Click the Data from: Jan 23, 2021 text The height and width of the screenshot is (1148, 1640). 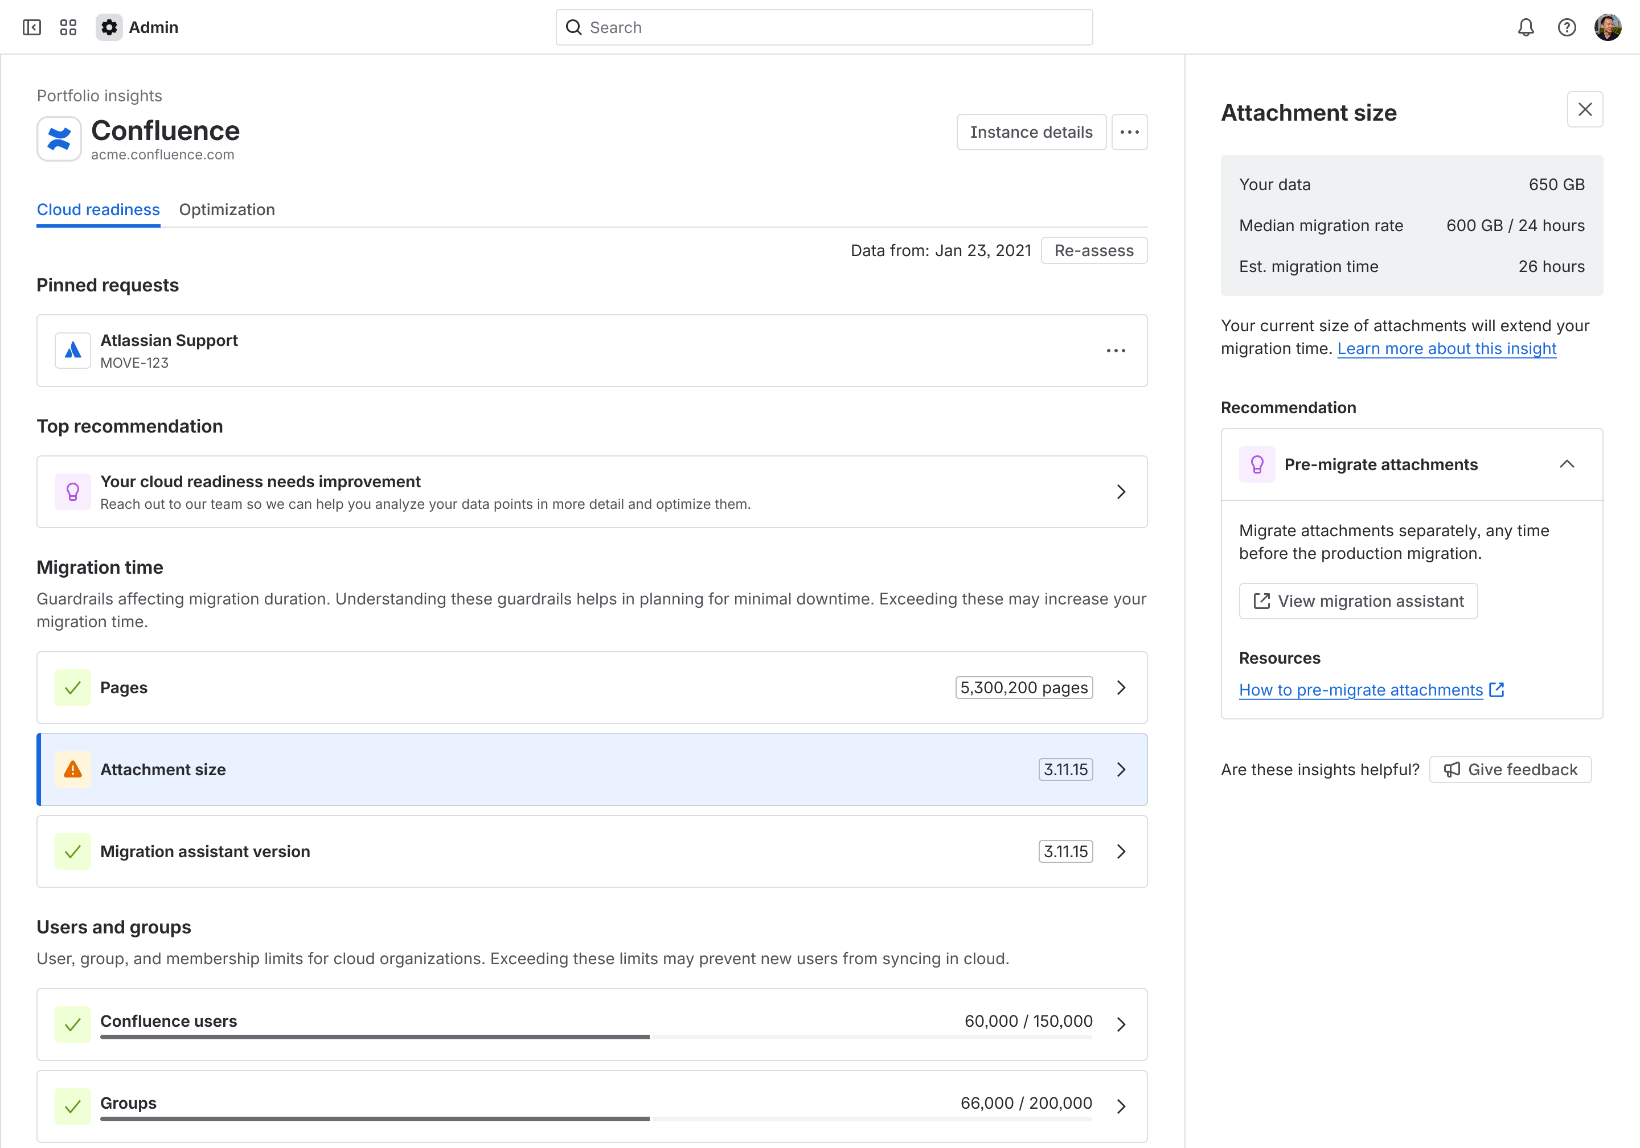click(x=941, y=250)
